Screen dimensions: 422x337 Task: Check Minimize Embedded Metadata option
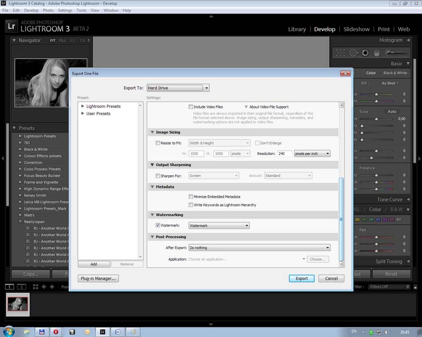(191, 197)
